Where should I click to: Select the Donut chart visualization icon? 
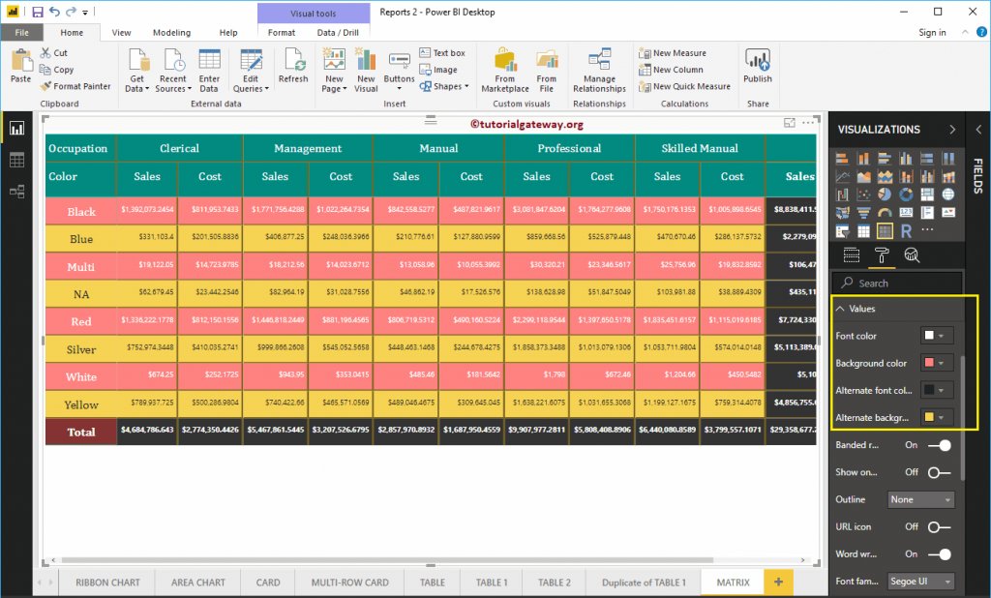(906, 194)
